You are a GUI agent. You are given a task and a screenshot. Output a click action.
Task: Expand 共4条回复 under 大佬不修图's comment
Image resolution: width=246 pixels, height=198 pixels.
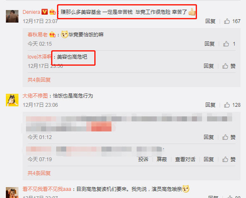[39, 173]
